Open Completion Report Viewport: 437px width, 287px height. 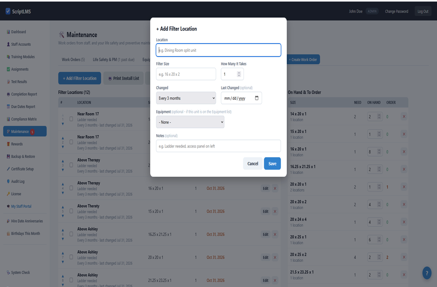(x=23, y=94)
